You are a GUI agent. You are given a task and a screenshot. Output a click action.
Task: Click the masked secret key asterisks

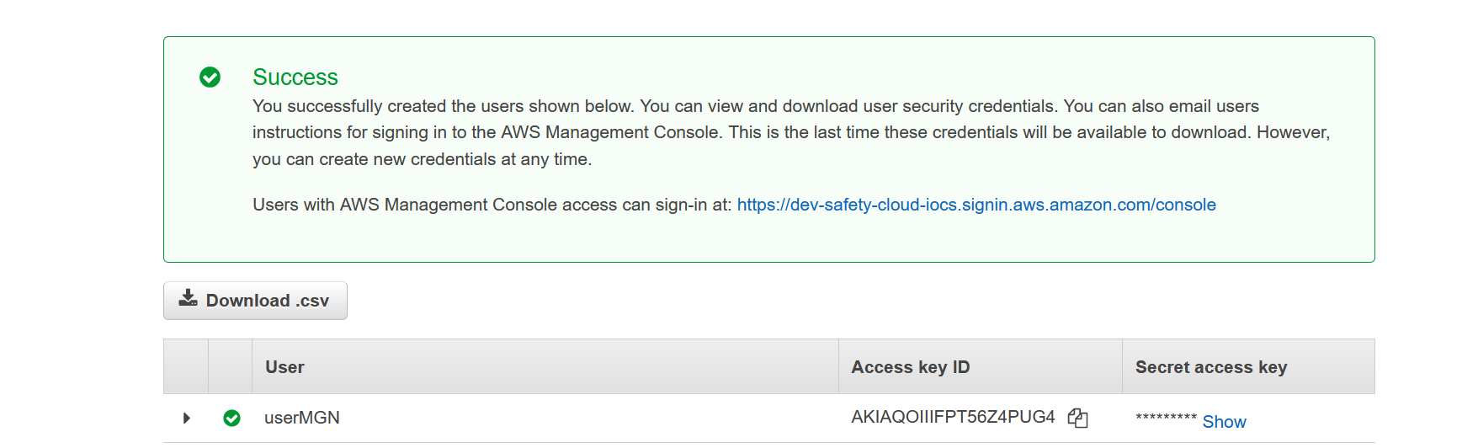tap(1166, 418)
